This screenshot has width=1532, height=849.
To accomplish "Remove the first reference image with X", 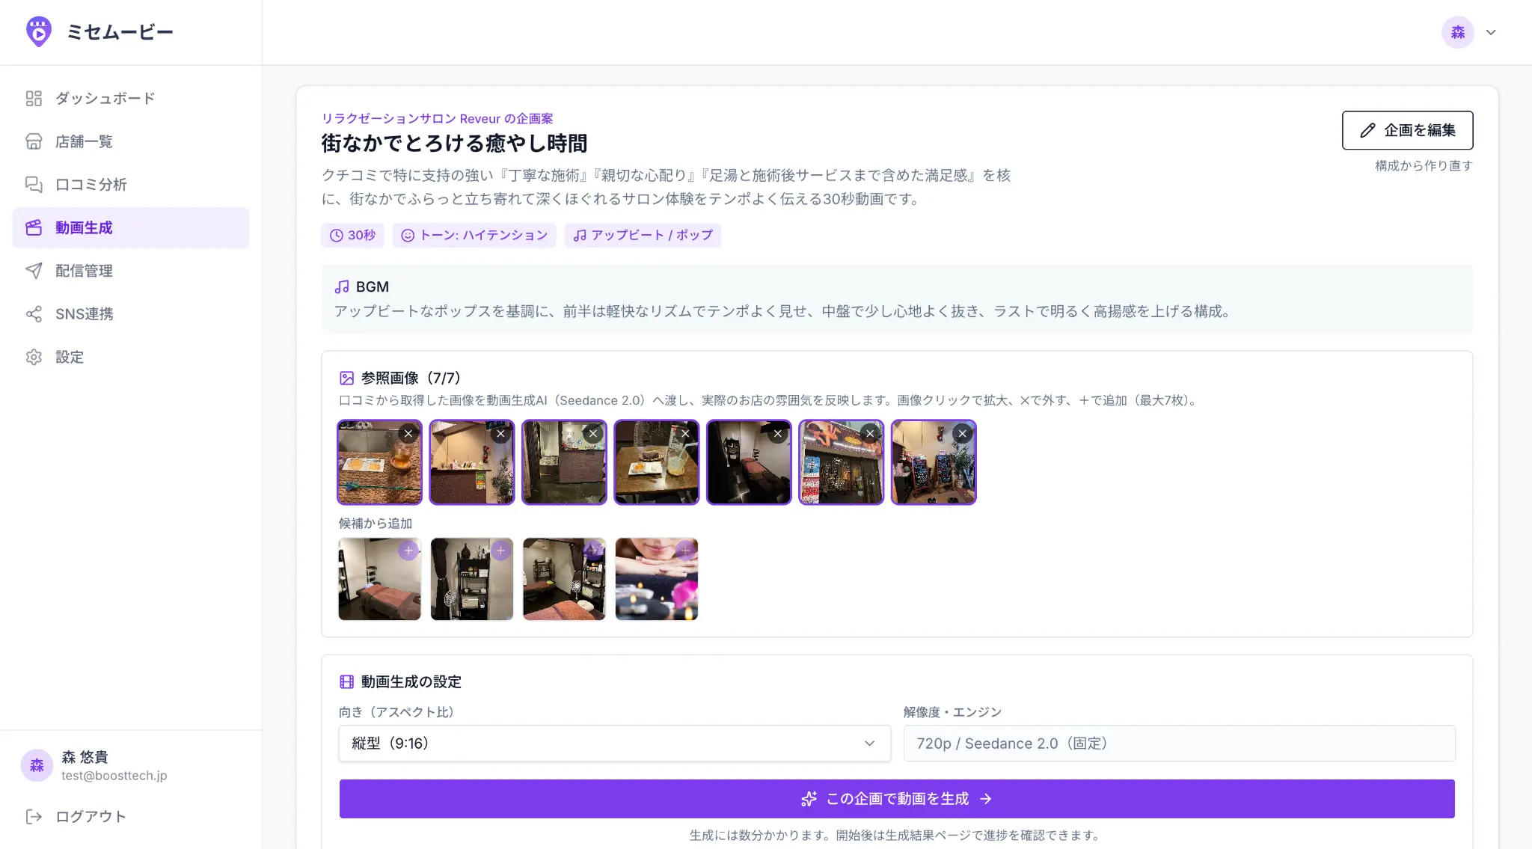I will click(408, 433).
